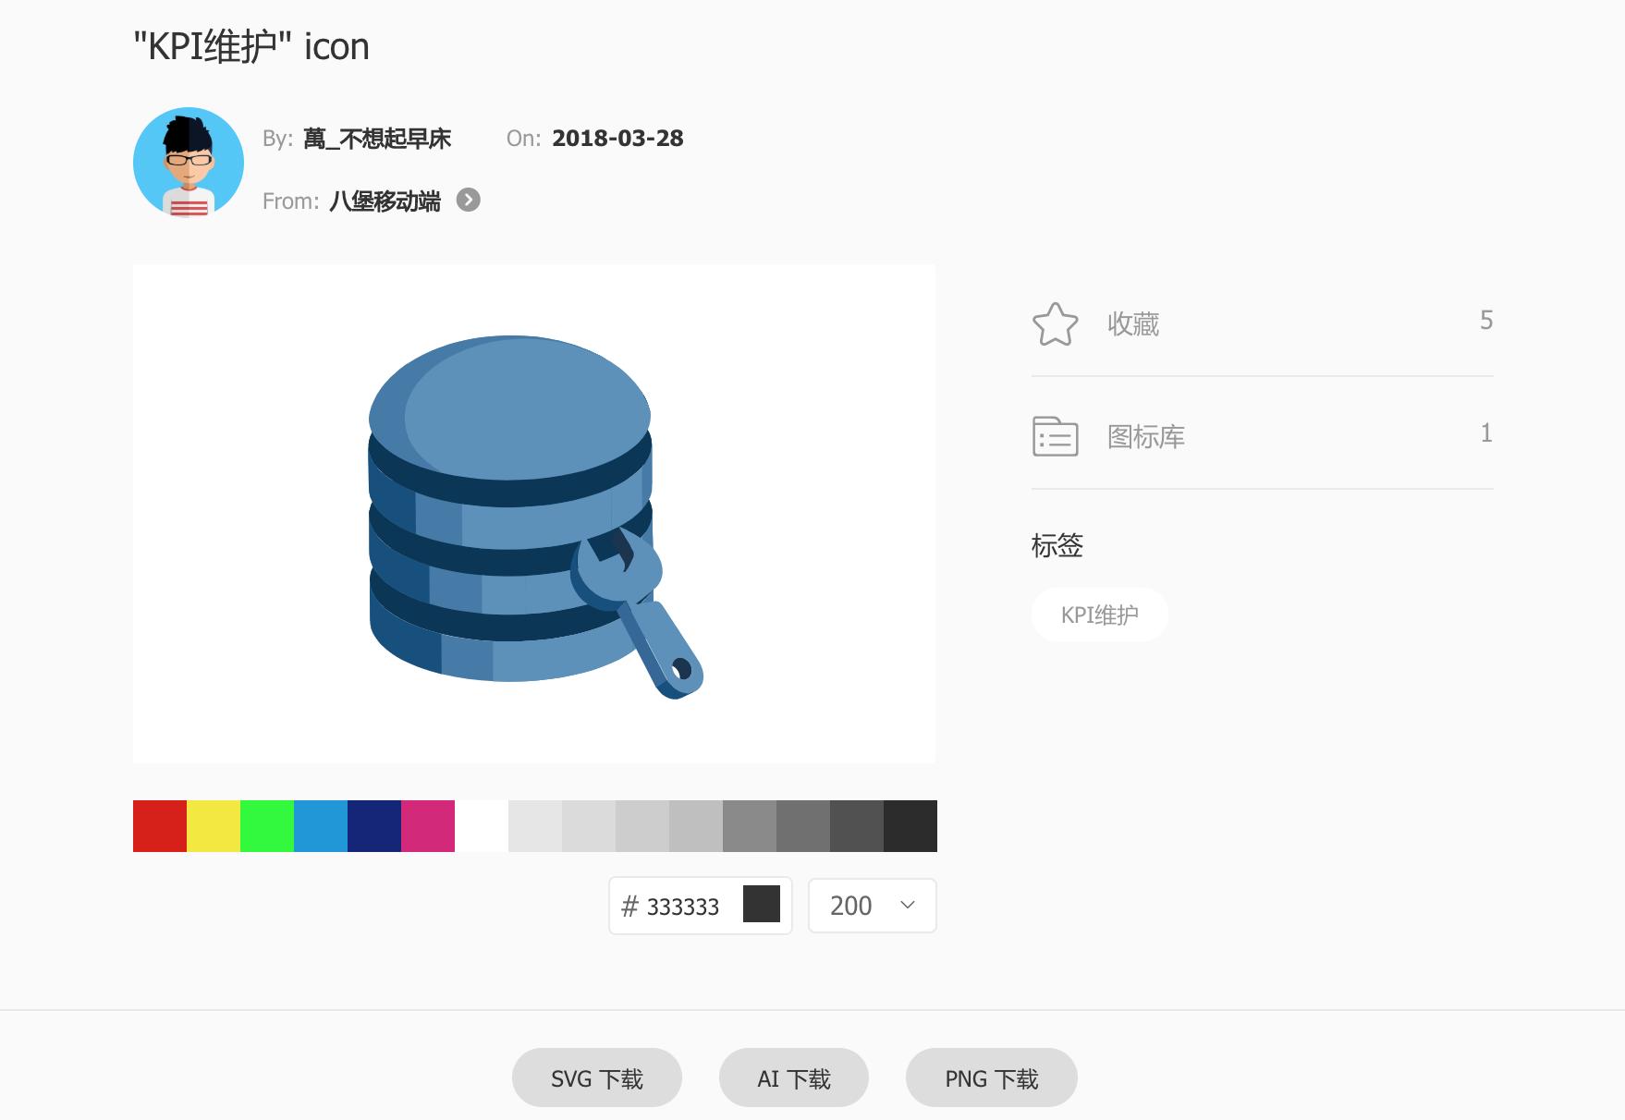Click the author name 萬_不想起早床
Viewport: 1625px width, 1120px height.
click(379, 138)
